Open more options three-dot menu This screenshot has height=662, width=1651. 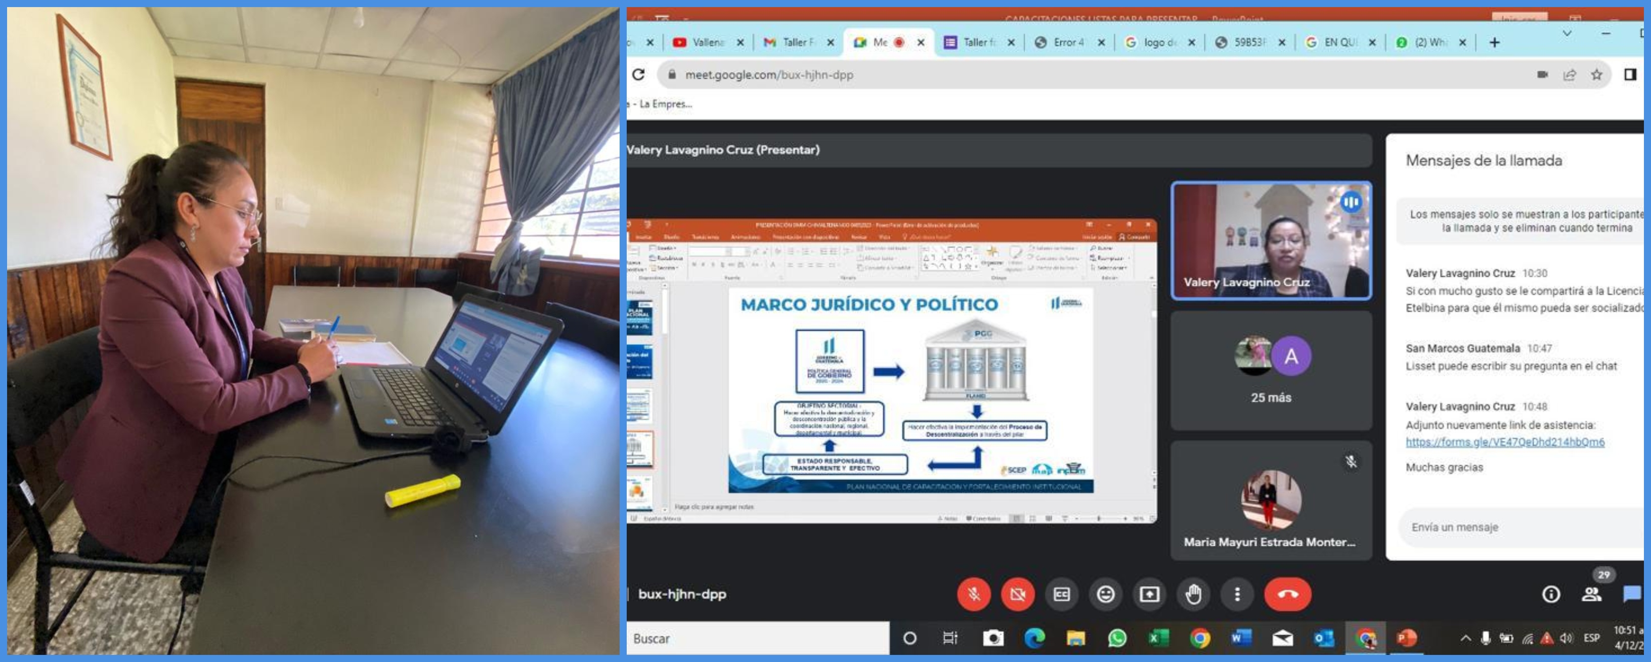1237,594
